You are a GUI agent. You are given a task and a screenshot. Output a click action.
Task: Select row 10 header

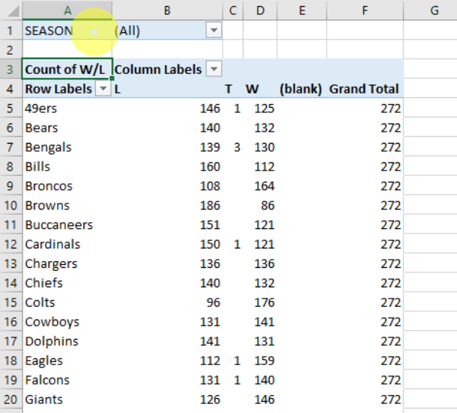click(x=11, y=206)
